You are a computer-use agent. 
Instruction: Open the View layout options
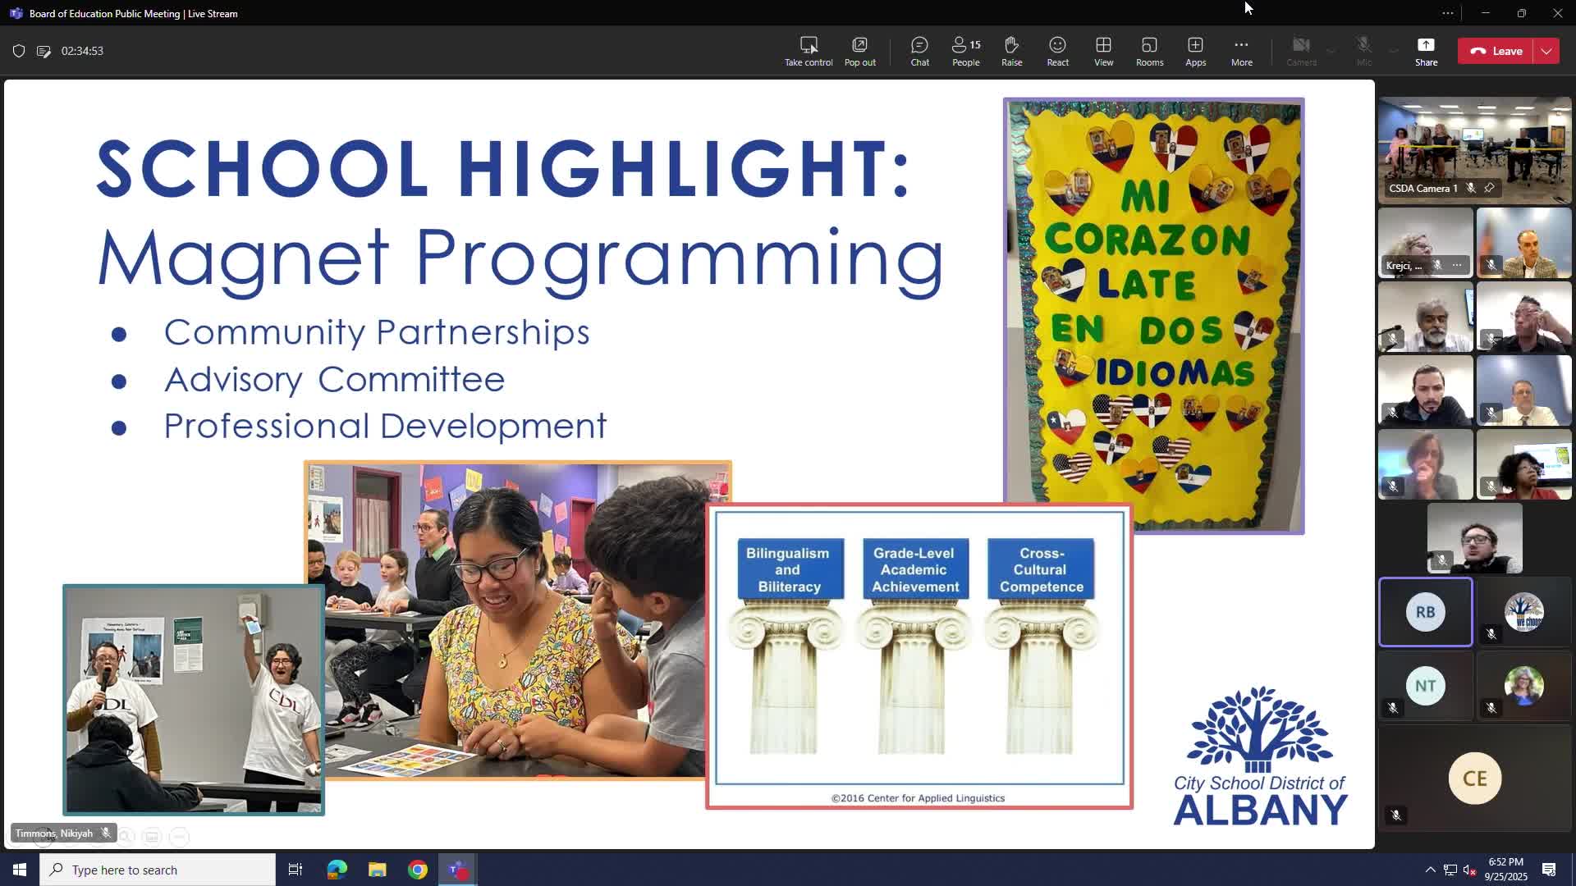1103,51
